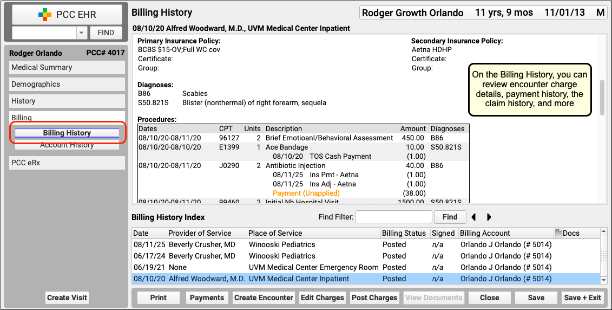The height and width of the screenshot is (310, 612).
Task: Open the patient search dropdown arrow
Action: [x=82, y=33]
